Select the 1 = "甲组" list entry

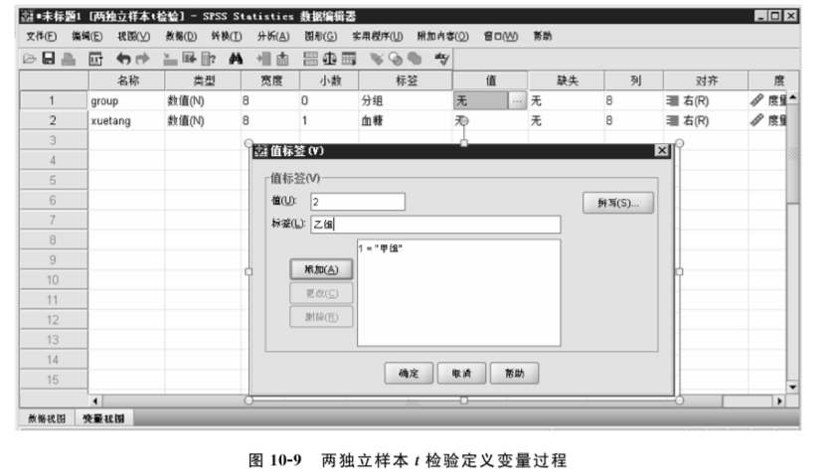(381, 248)
